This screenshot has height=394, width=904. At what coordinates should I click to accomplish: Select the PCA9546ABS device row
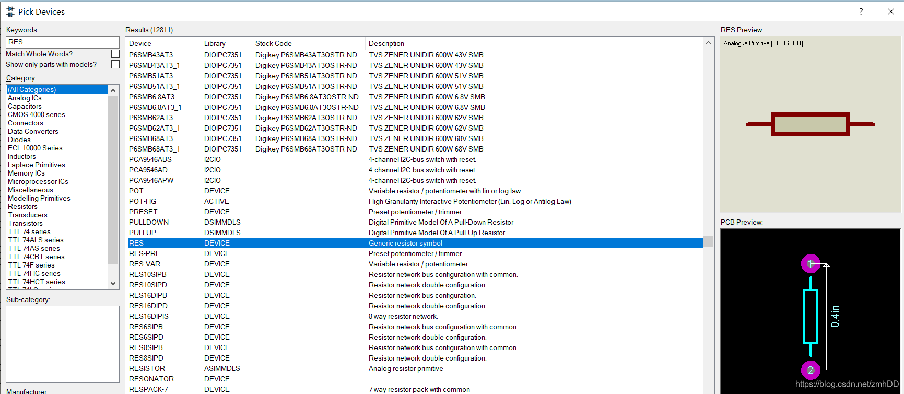pyautogui.click(x=415, y=159)
